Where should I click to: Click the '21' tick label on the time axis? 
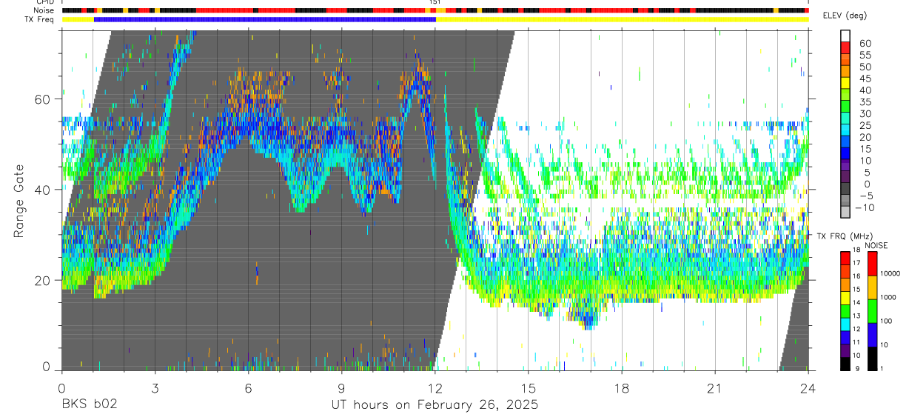pyautogui.click(x=715, y=387)
